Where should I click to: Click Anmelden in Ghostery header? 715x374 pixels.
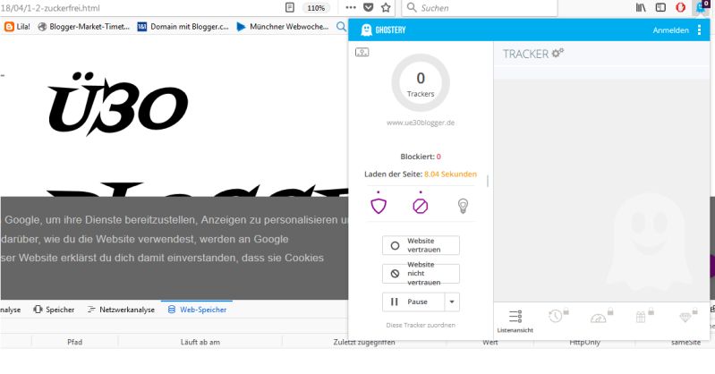(x=670, y=30)
